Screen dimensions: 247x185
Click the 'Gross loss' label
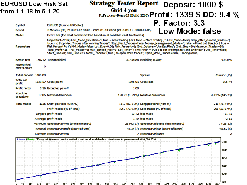[147, 82]
